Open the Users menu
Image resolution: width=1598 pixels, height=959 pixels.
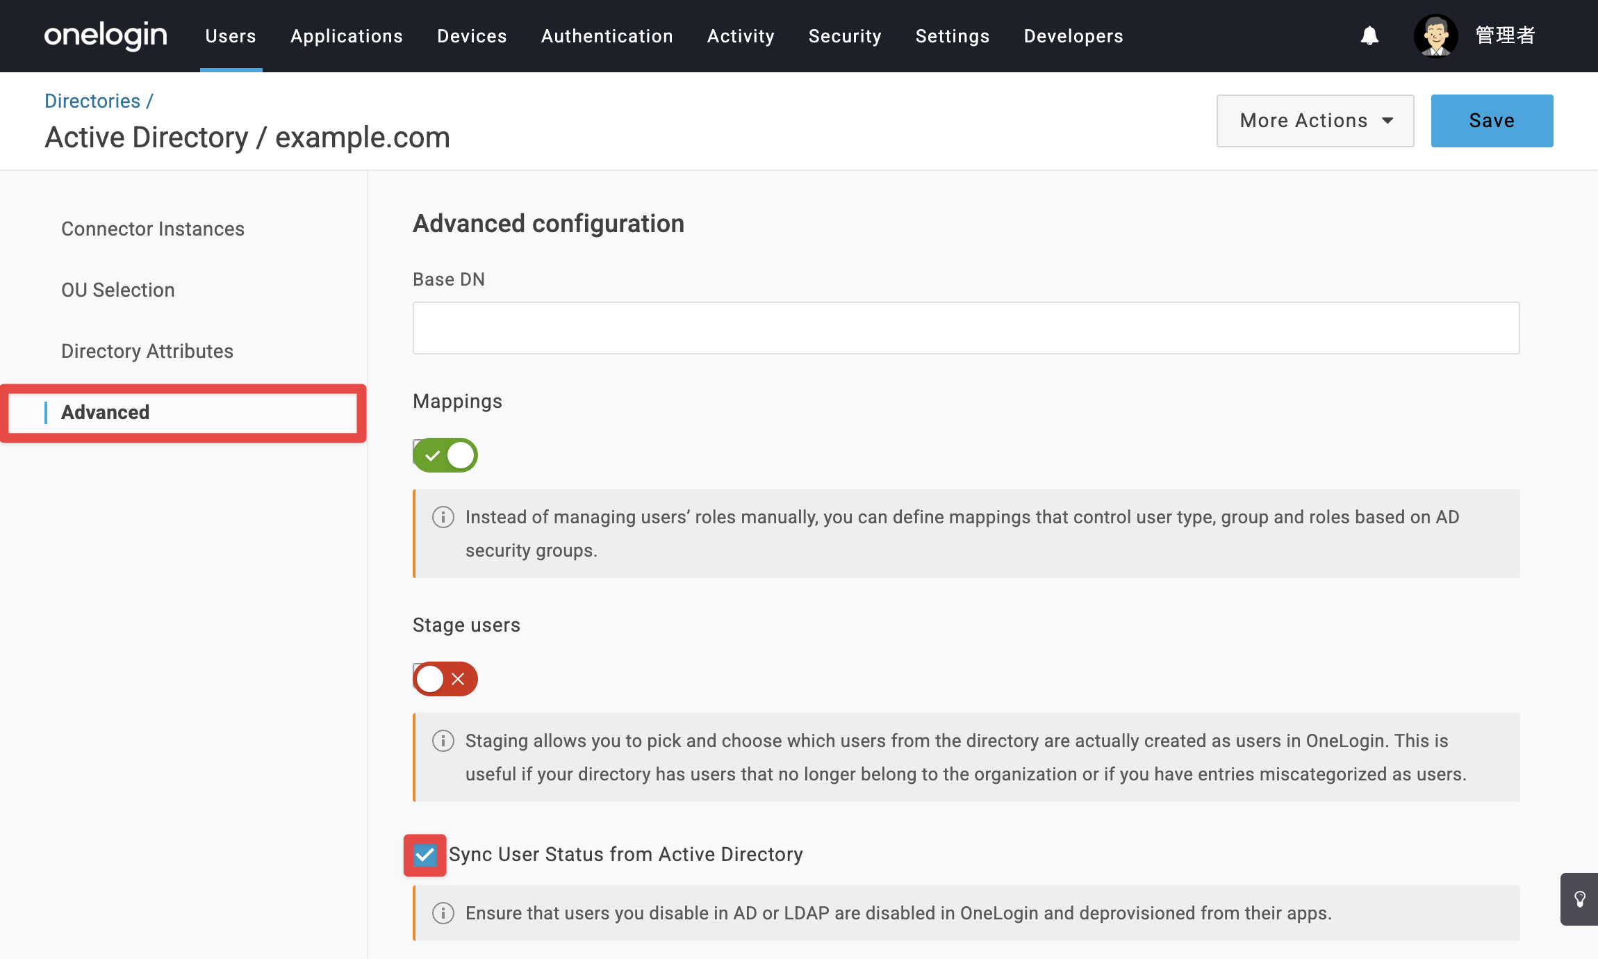click(x=231, y=36)
